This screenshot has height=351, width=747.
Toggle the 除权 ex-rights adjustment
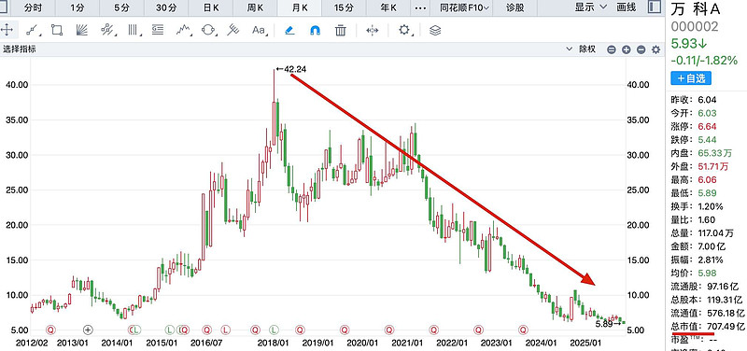587,49
